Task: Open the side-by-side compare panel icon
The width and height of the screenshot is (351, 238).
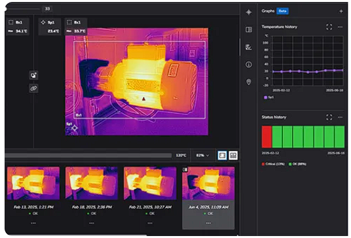Action: click(x=249, y=29)
